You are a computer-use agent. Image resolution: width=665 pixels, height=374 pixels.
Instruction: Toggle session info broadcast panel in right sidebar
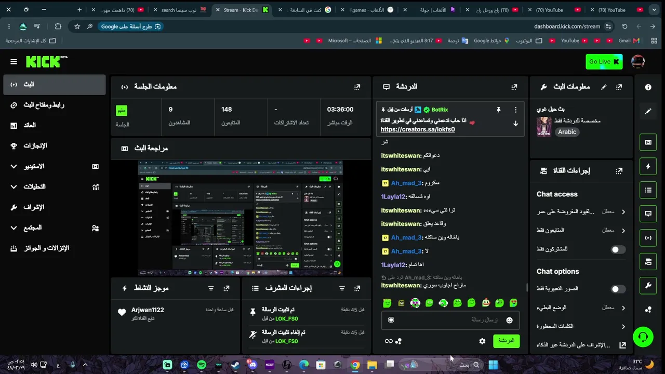coord(648,238)
